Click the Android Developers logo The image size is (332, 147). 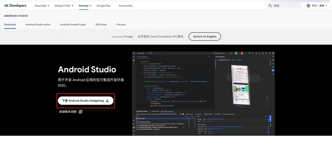tap(15, 5)
